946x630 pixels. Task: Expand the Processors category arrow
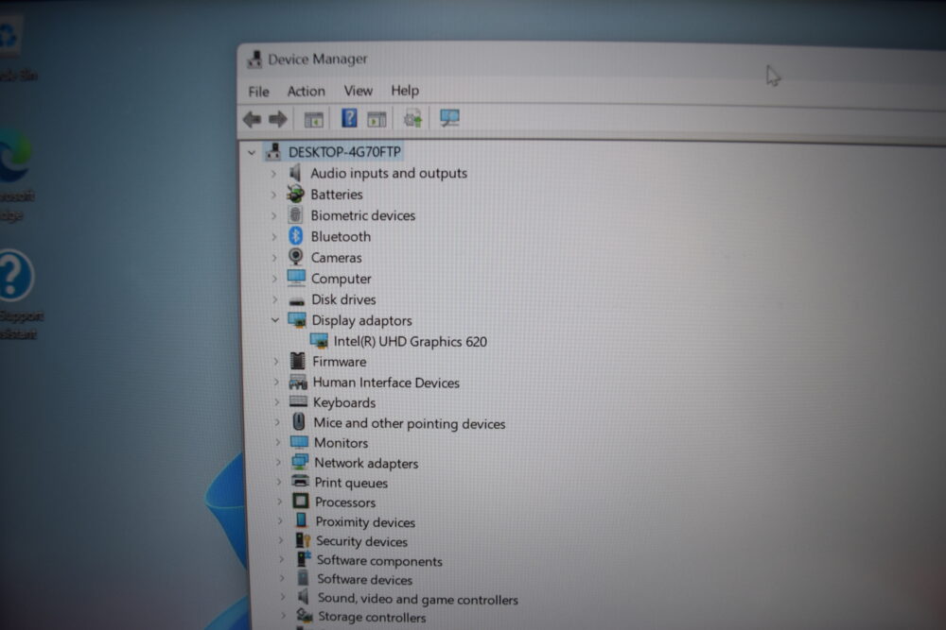tap(279, 502)
